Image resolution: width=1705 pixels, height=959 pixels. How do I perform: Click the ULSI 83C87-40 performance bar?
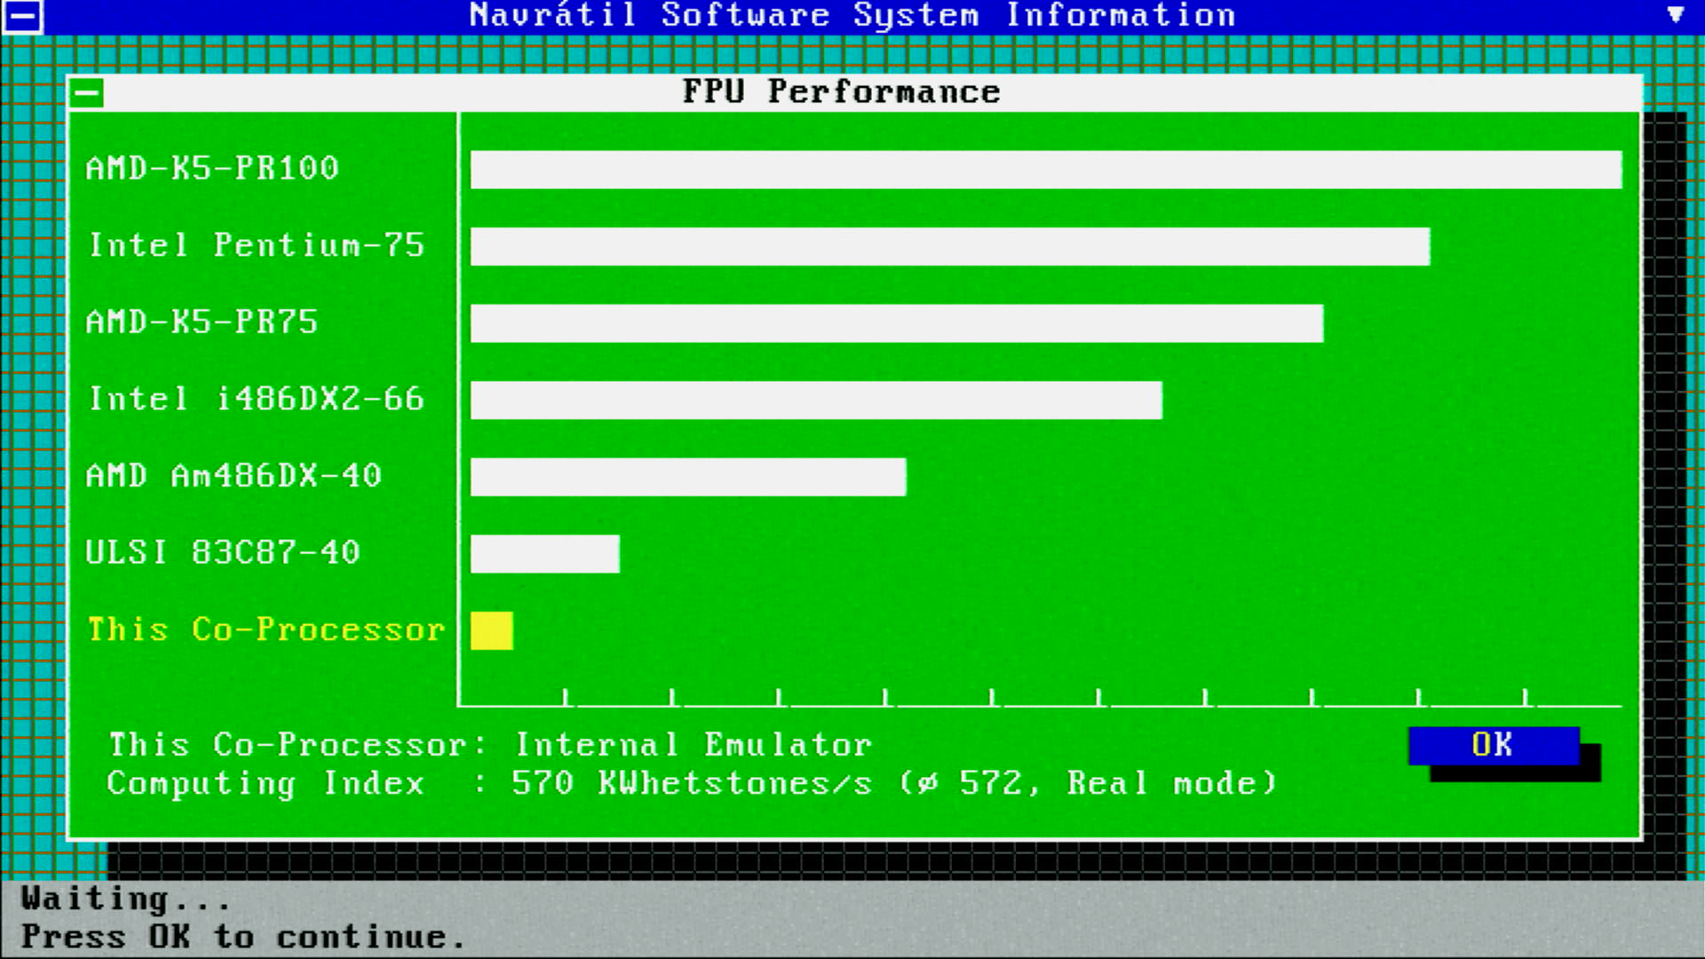point(545,554)
